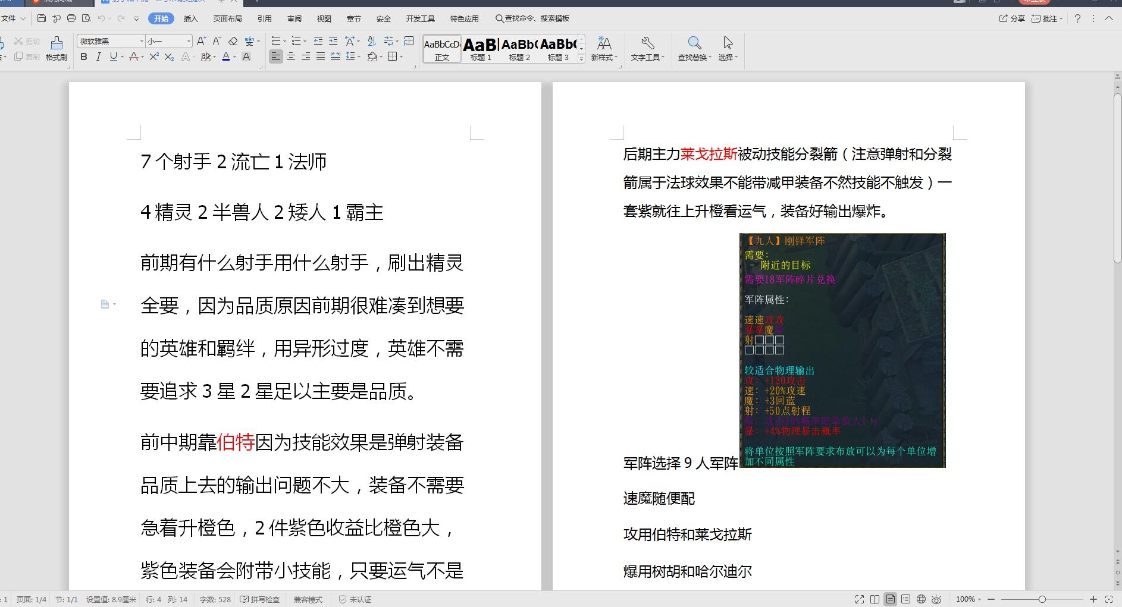Click the Cut (剪切) scissors icon
Image resolution: width=1122 pixels, height=607 pixels.
[x=18, y=41]
